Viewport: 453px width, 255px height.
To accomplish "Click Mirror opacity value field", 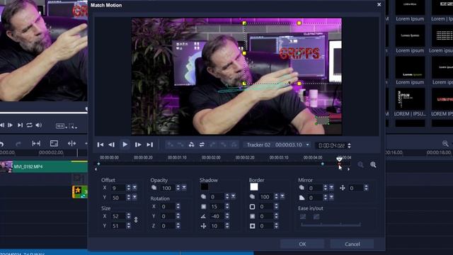I will click(x=315, y=188).
